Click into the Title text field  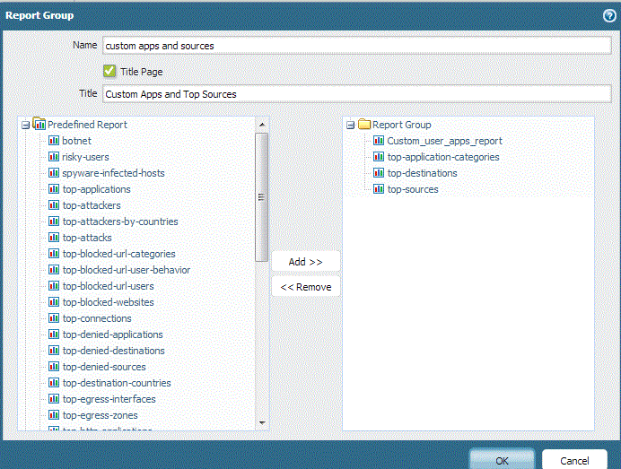[x=355, y=93]
